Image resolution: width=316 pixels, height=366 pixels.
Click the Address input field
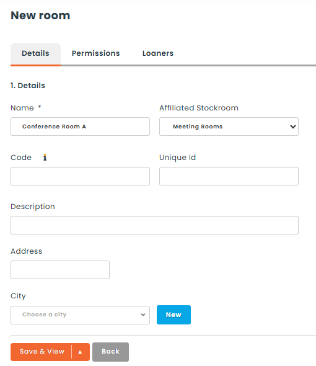(60, 270)
